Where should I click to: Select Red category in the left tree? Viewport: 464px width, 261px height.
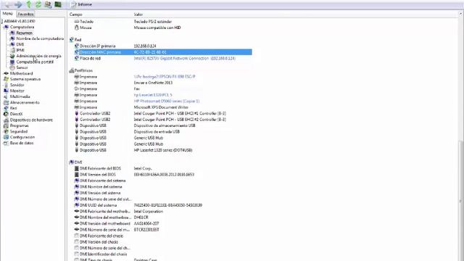[13, 108]
